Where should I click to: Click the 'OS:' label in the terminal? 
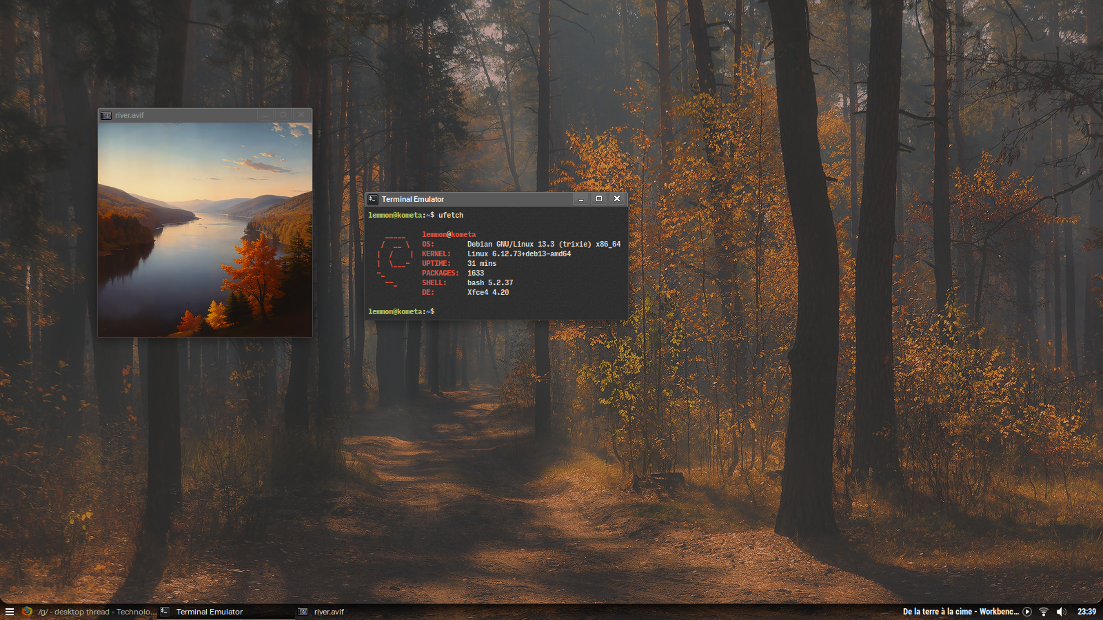point(428,245)
